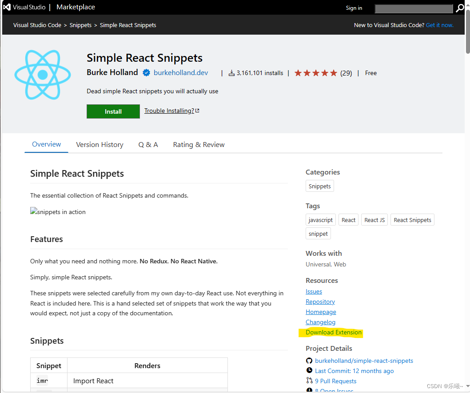
Task: Click Last Commit: 12 months ago
Action: (x=354, y=371)
